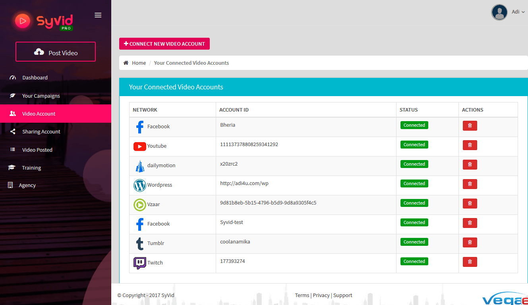528x305 pixels.
Task: Click the Post Video button
Action: coord(55,52)
